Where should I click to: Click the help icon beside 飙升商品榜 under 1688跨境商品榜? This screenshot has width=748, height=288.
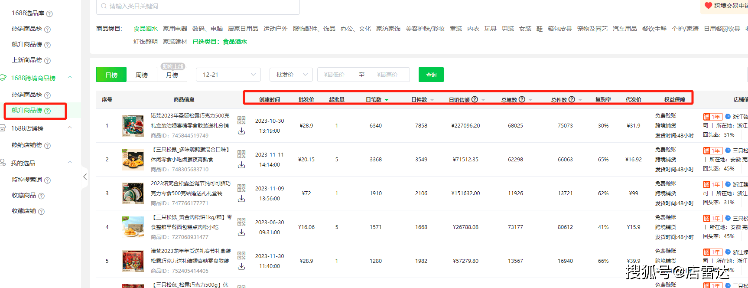click(x=48, y=111)
